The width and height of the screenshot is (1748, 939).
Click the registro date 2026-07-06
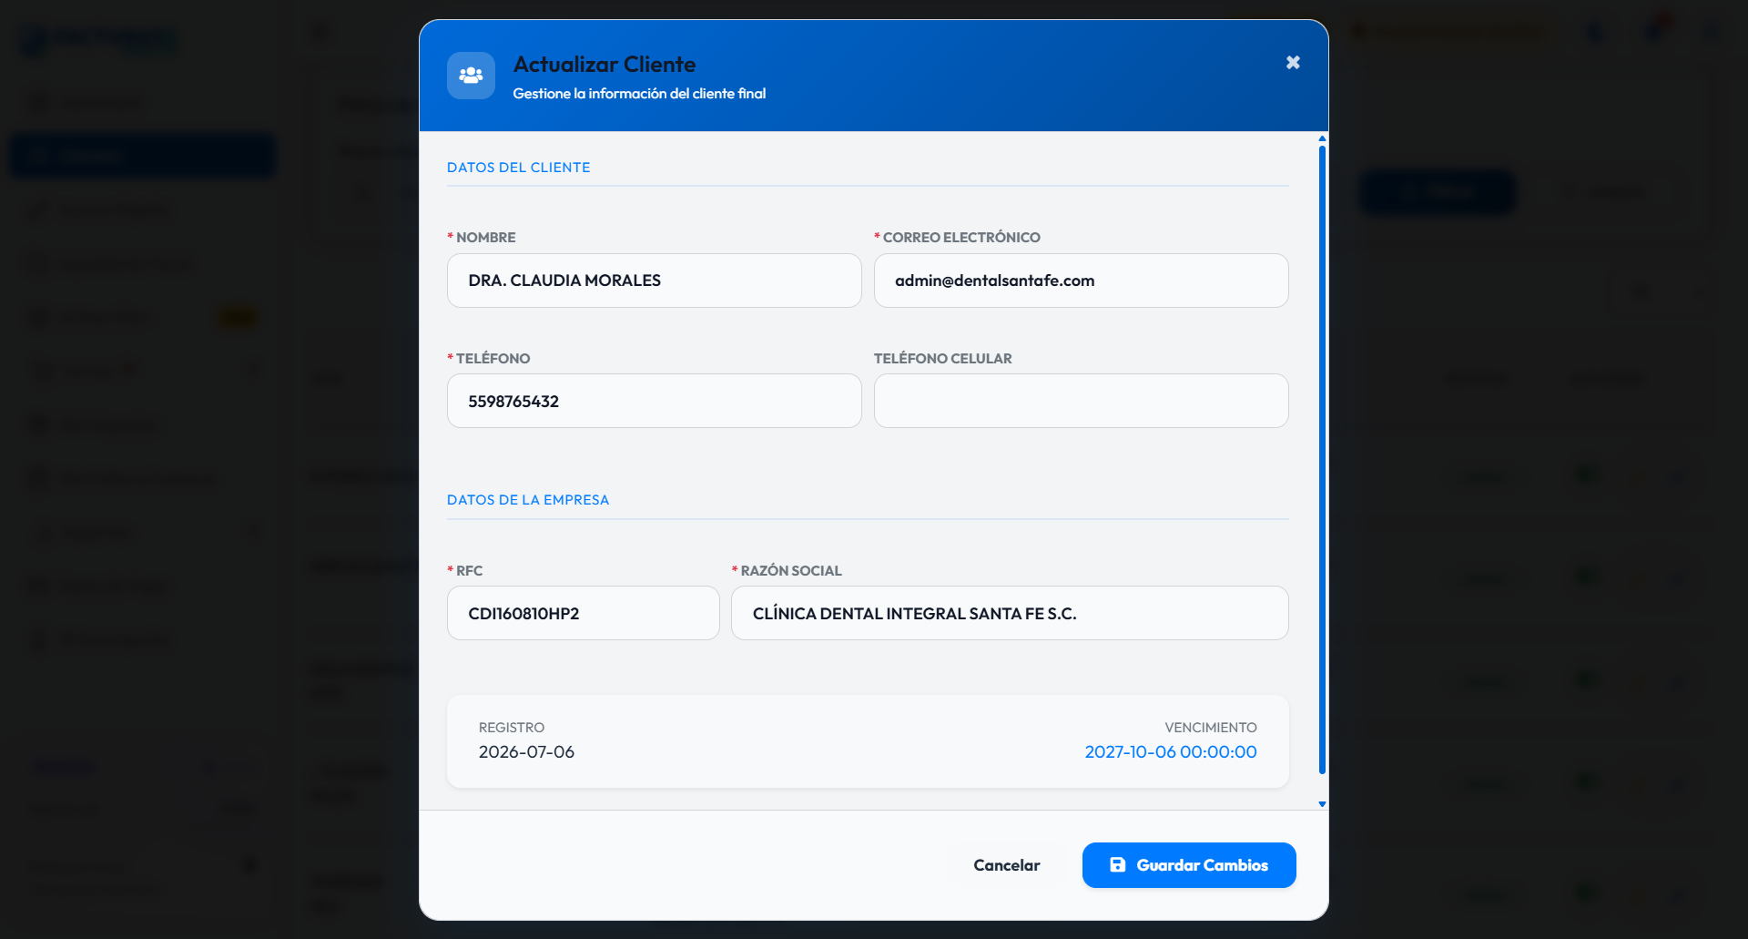(x=526, y=752)
